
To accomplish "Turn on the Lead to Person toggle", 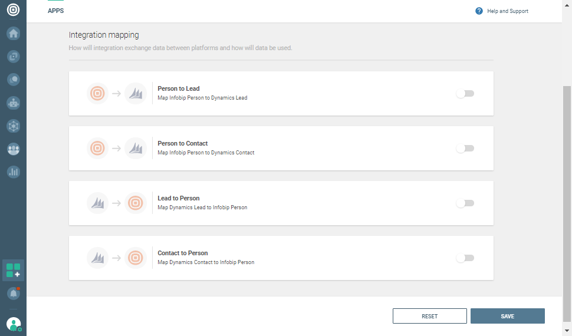I will pos(465,203).
